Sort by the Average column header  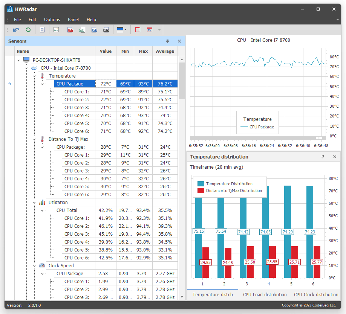[x=165, y=51]
